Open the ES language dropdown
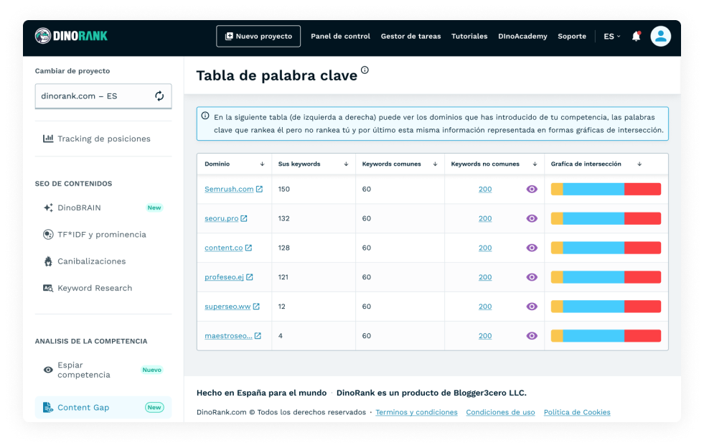The width and height of the screenshot is (704, 448). click(x=611, y=37)
